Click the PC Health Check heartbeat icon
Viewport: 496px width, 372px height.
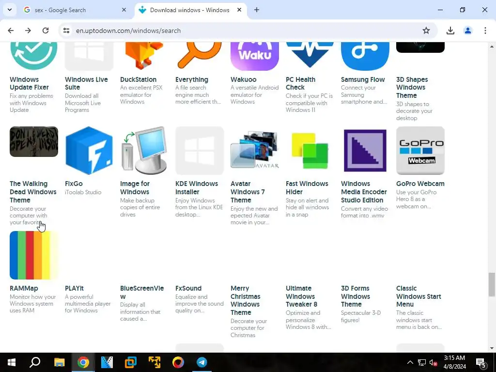click(x=310, y=55)
